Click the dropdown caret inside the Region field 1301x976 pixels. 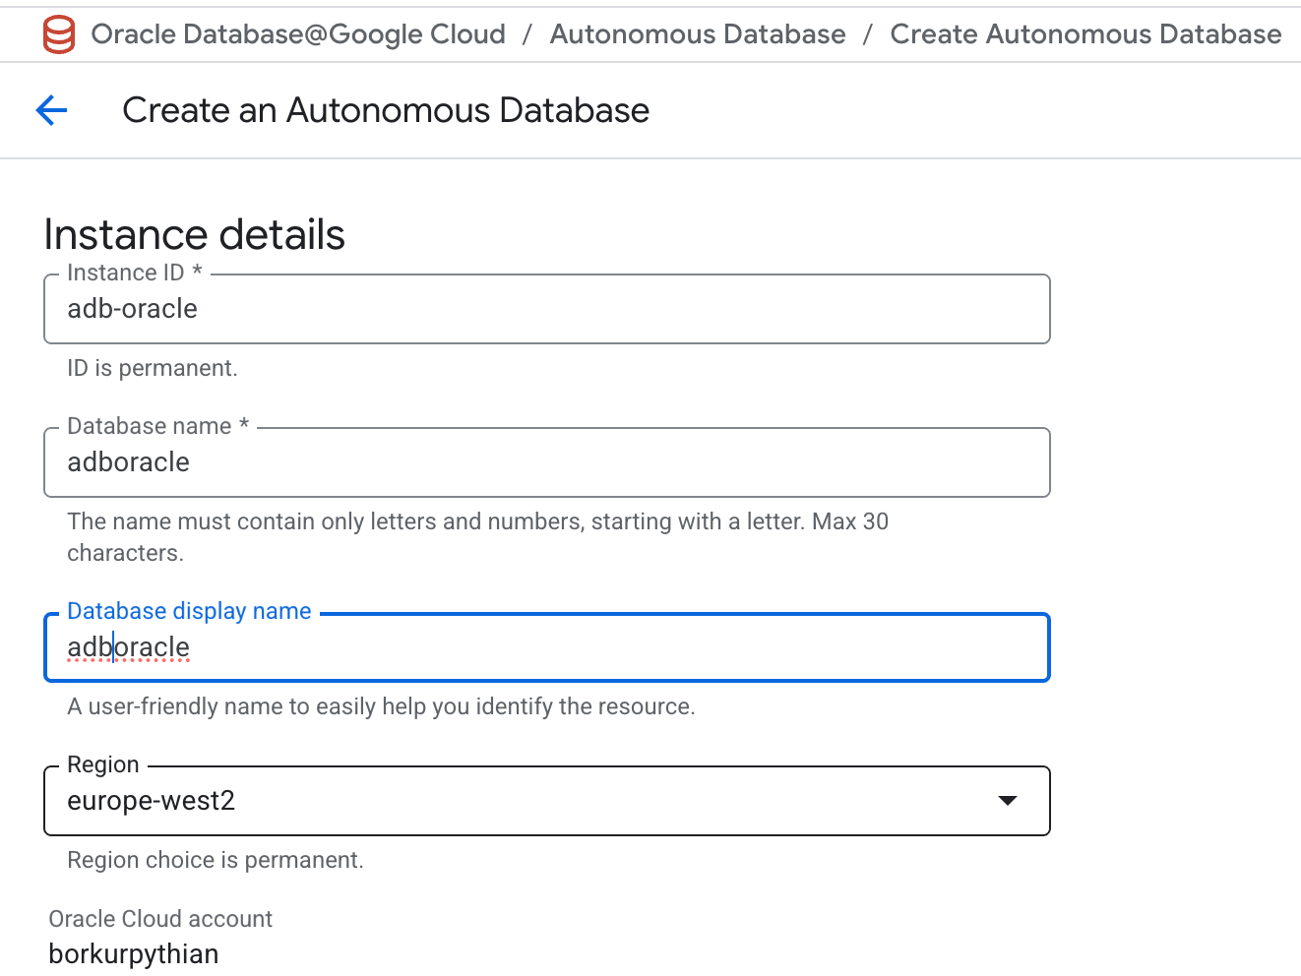pyautogui.click(x=1008, y=801)
